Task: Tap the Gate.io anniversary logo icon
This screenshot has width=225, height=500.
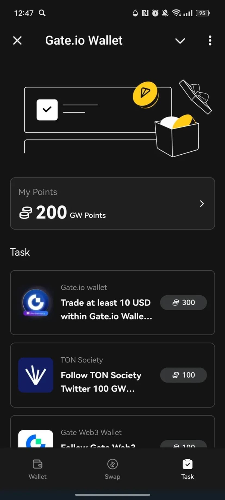Action: (x=36, y=302)
